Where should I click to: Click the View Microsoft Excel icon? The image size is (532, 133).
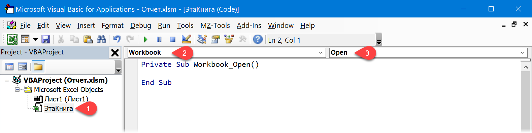tap(12, 39)
